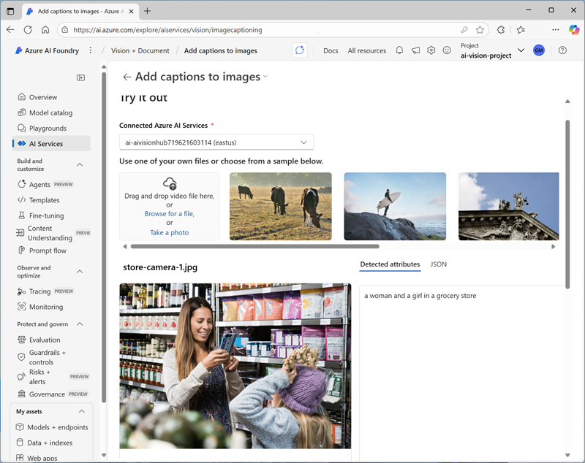Click the announcements megaphone icon
Viewport: 585px width, 463px height.
pos(415,50)
